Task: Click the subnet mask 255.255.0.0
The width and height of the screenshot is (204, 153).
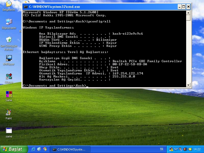Action: [x=124, y=76]
